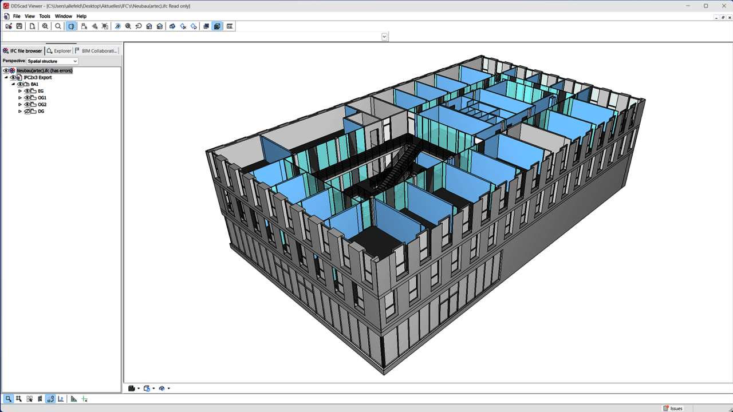This screenshot has width=733, height=412.
Task: Open the Tools menu
Action: coord(45,16)
